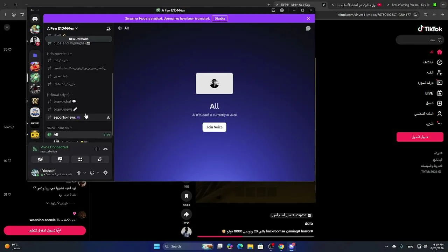
Task: Mute the microphone in Discord user panel
Action: pos(79,173)
